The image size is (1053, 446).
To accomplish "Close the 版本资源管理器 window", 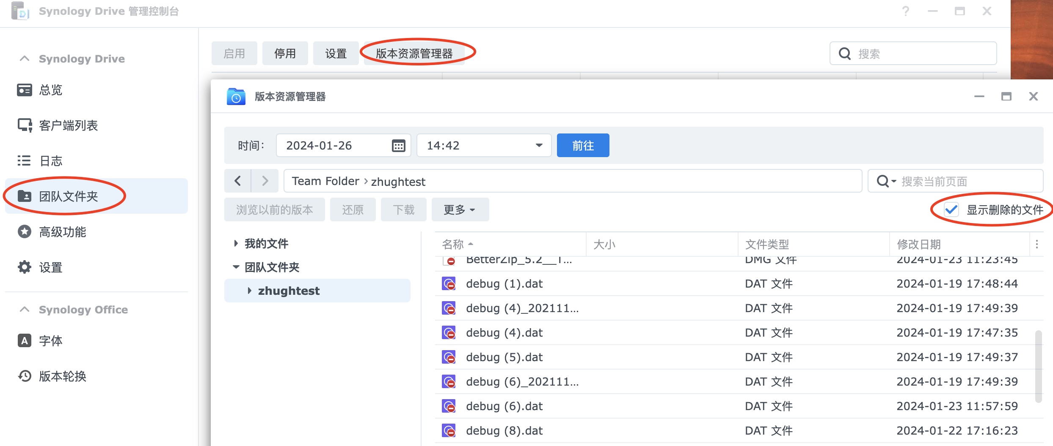I will tap(1033, 97).
